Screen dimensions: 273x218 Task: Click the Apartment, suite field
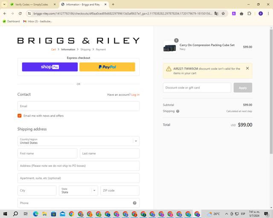point(78,178)
